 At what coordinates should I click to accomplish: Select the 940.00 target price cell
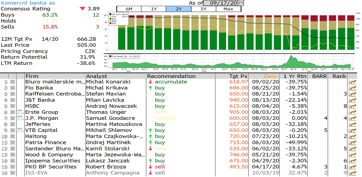(239, 100)
